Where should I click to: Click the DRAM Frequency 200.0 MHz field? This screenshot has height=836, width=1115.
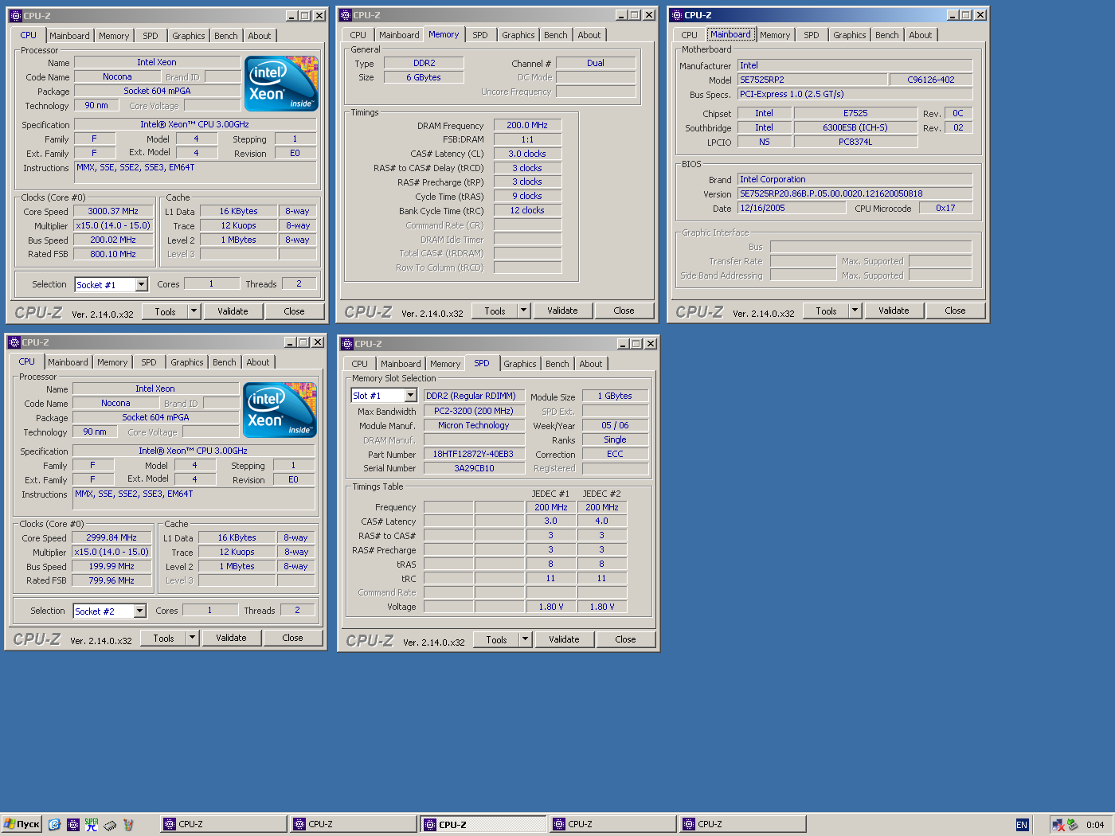pyautogui.click(x=527, y=125)
